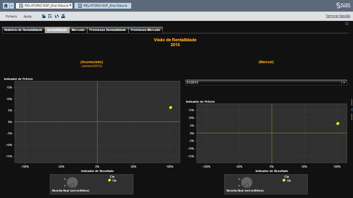Switch to the Mercado tab
Image resolution: width=353 pixels, height=198 pixels.
(78, 30)
